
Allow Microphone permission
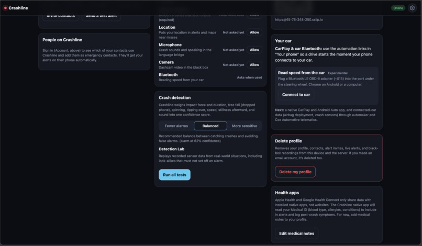[x=254, y=50]
